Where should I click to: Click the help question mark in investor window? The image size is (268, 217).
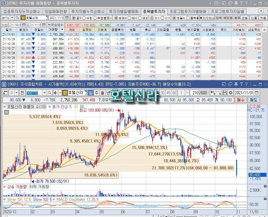(x=246, y=3)
